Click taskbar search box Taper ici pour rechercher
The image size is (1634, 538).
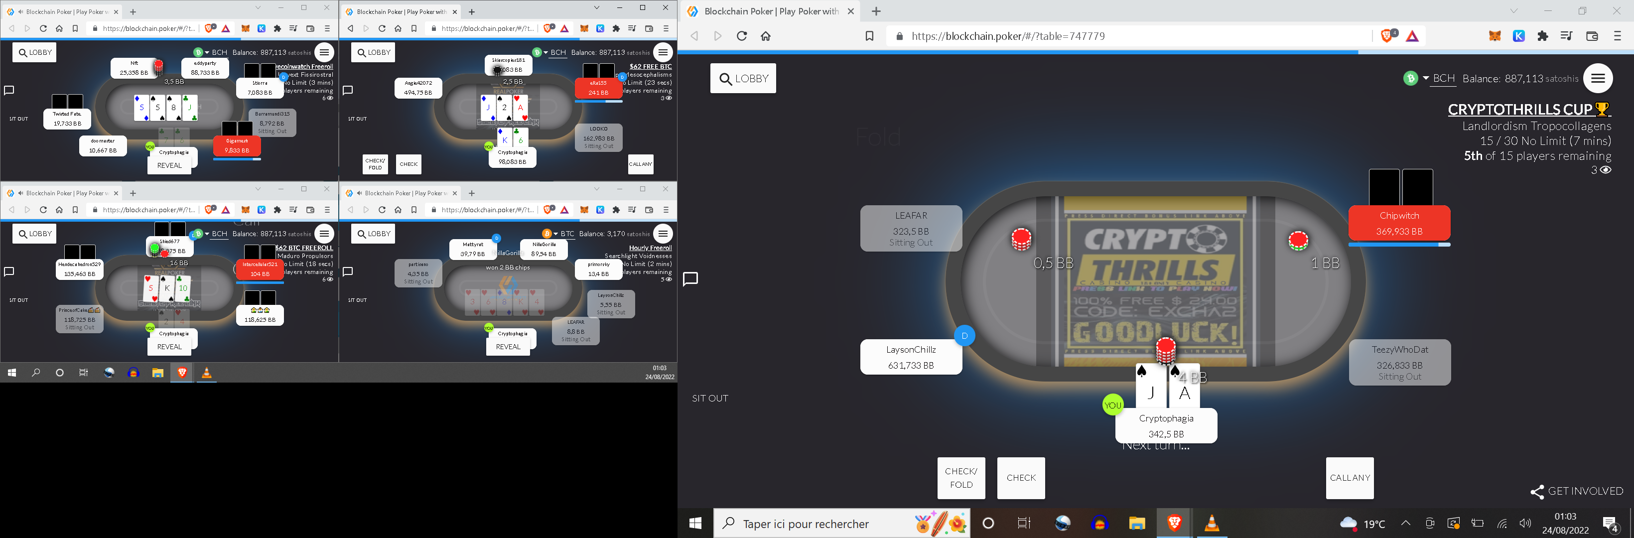(842, 524)
